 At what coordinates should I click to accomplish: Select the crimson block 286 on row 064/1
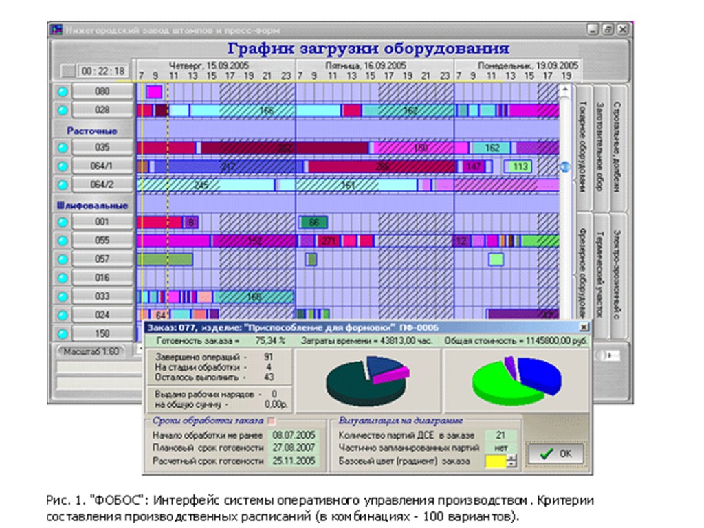382,166
